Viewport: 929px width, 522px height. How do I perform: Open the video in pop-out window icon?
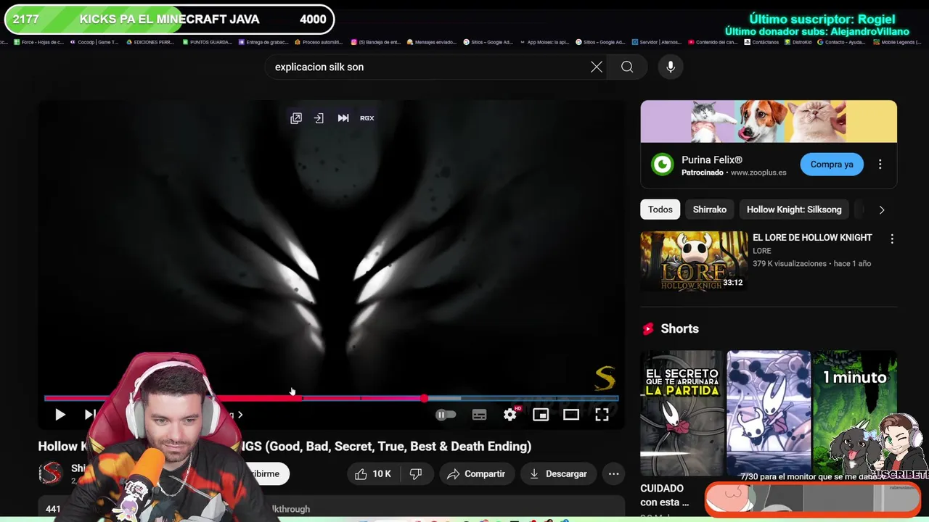296,118
